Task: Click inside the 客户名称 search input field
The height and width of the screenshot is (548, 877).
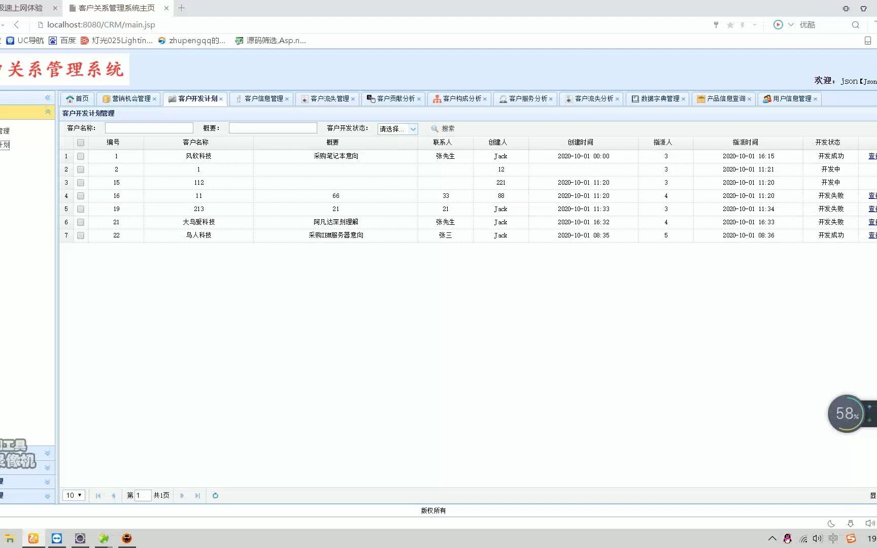Action: pyautogui.click(x=149, y=127)
